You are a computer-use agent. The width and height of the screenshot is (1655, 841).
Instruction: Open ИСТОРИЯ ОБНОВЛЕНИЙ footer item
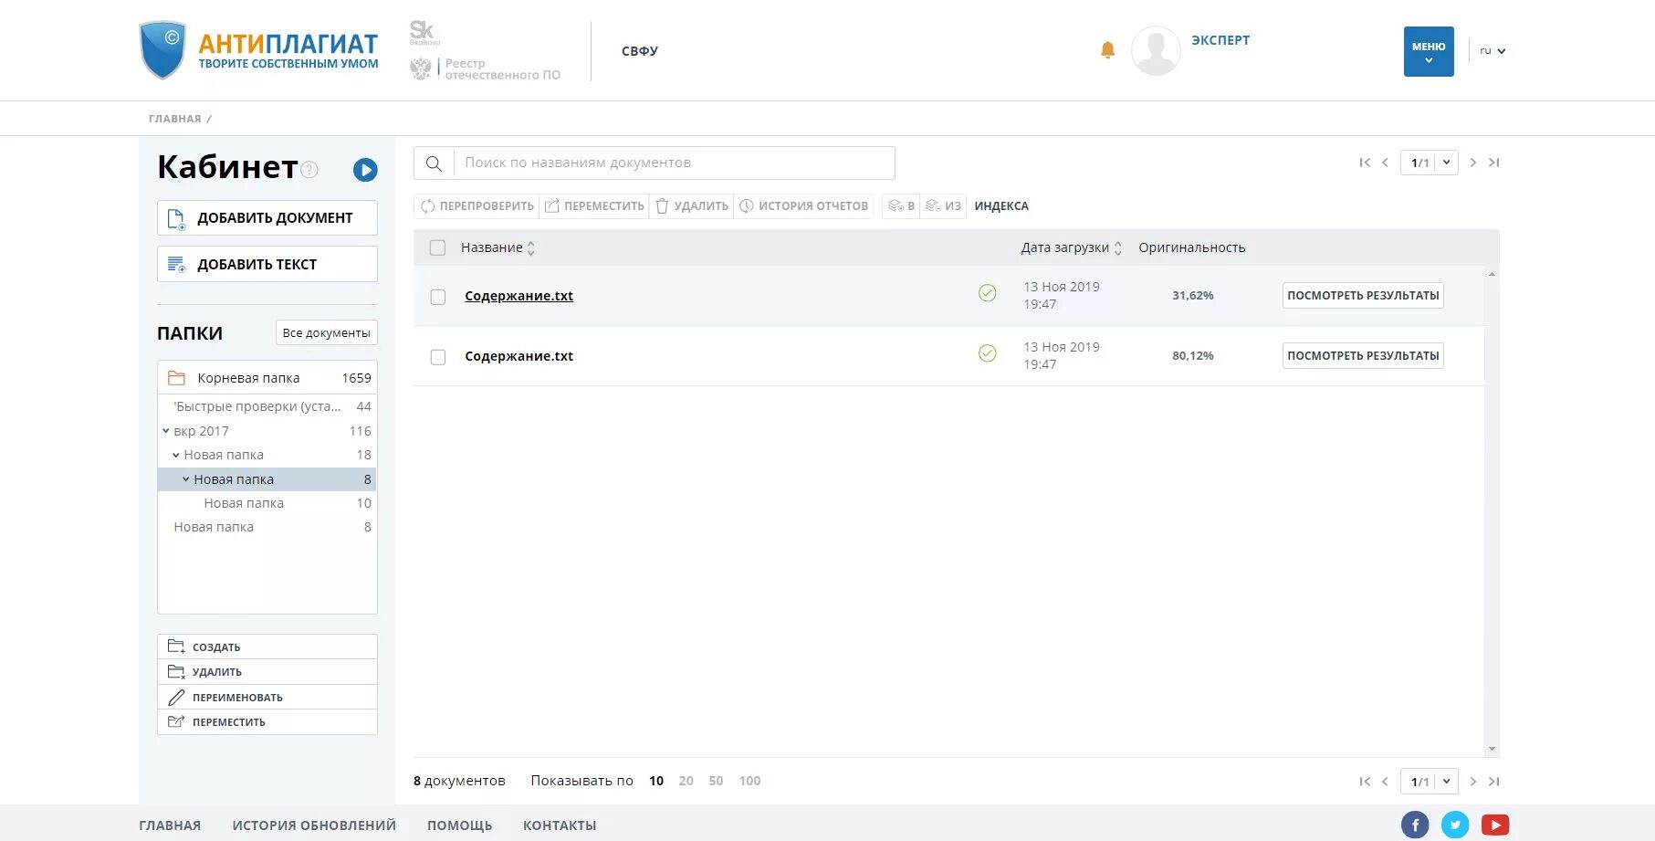click(x=314, y=825)
